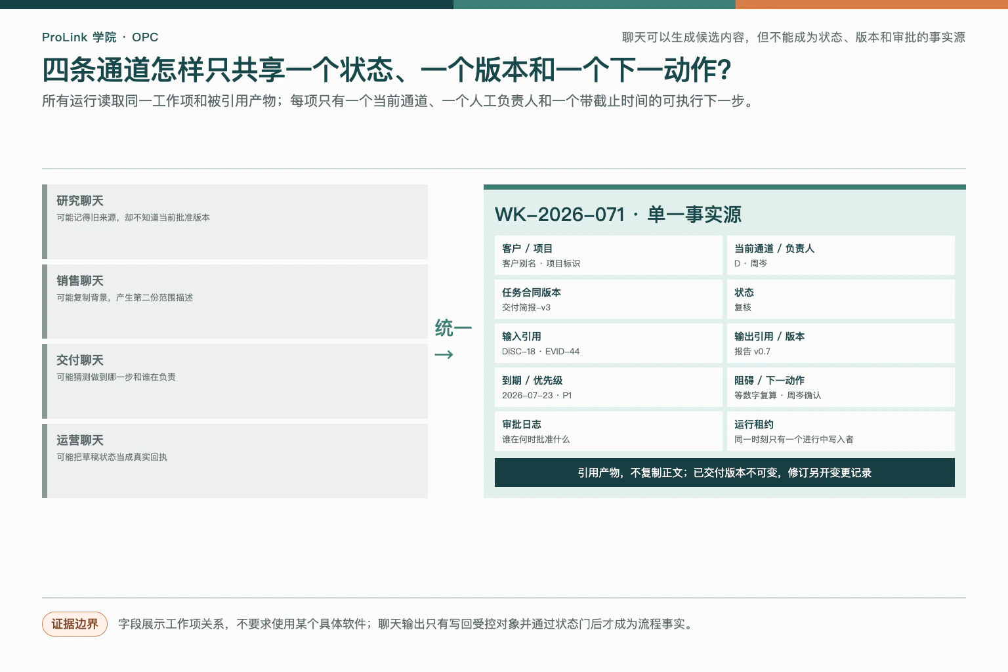Click the text 可能复制背景，产生第二份范围描述
1008x672 pixels.
point(125,298)
